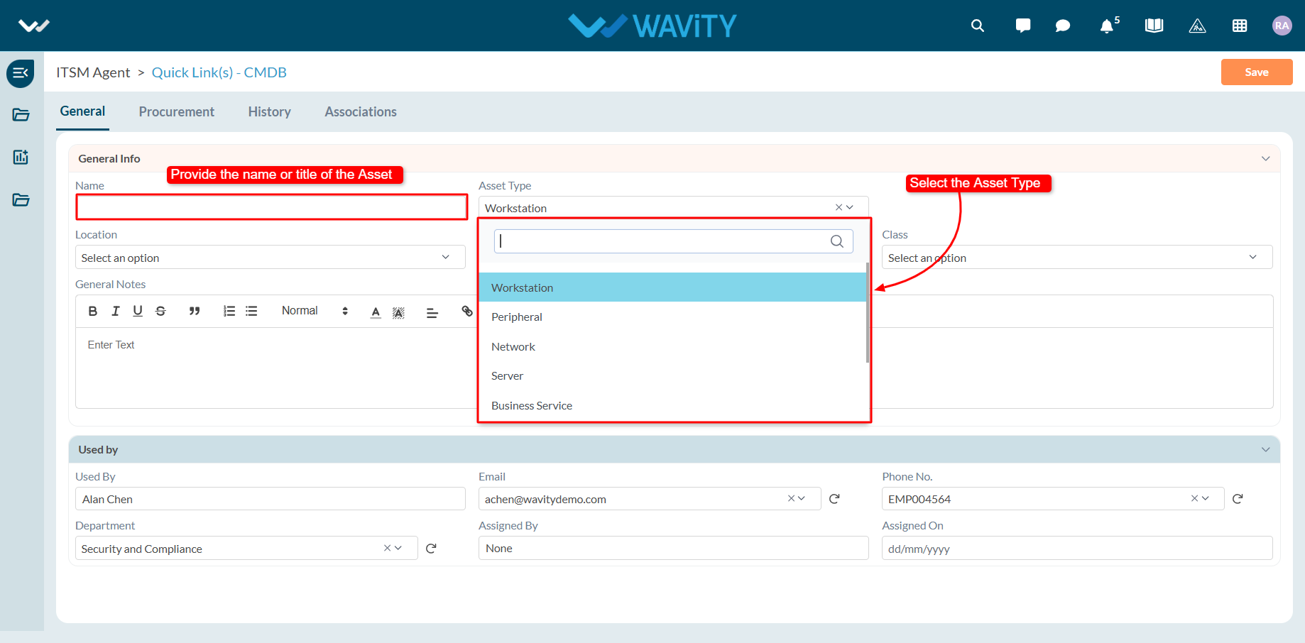Refresh the Department field

coord(431,548)
